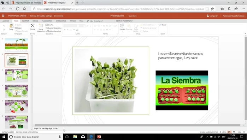The width and height of the screenshot is (247, 140).
Task: Click 'Haga clic para agregar notas' field
Action: point(46,128)
